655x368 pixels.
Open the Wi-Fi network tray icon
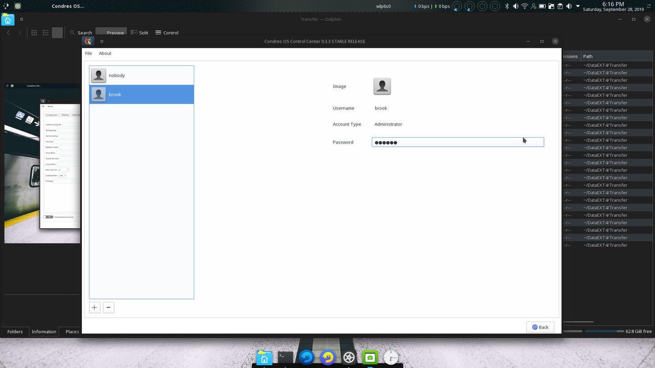coord(524,6)
